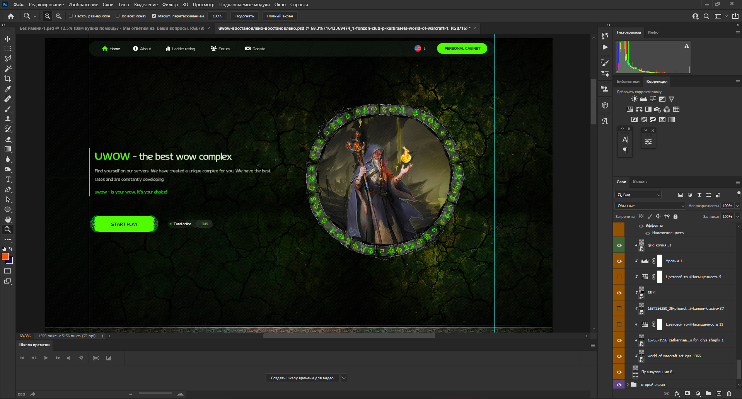The width and height of the screenshot is (742, 399).
Task: Hide the 'grid копия 31' layer
Action: (619, 245)
